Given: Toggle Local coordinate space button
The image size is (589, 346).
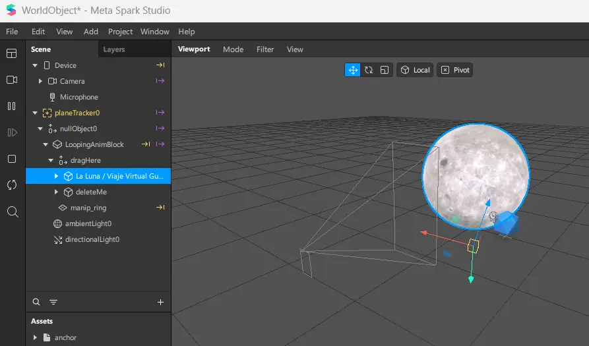Looking at the screenshot, I should point(415,70).
